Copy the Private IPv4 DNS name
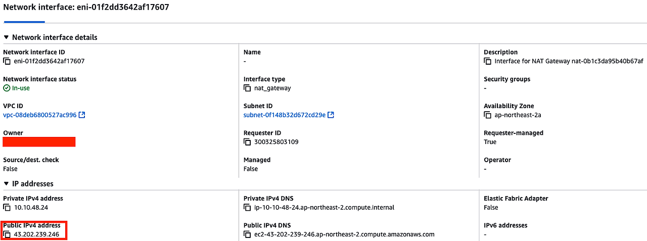 247,208
